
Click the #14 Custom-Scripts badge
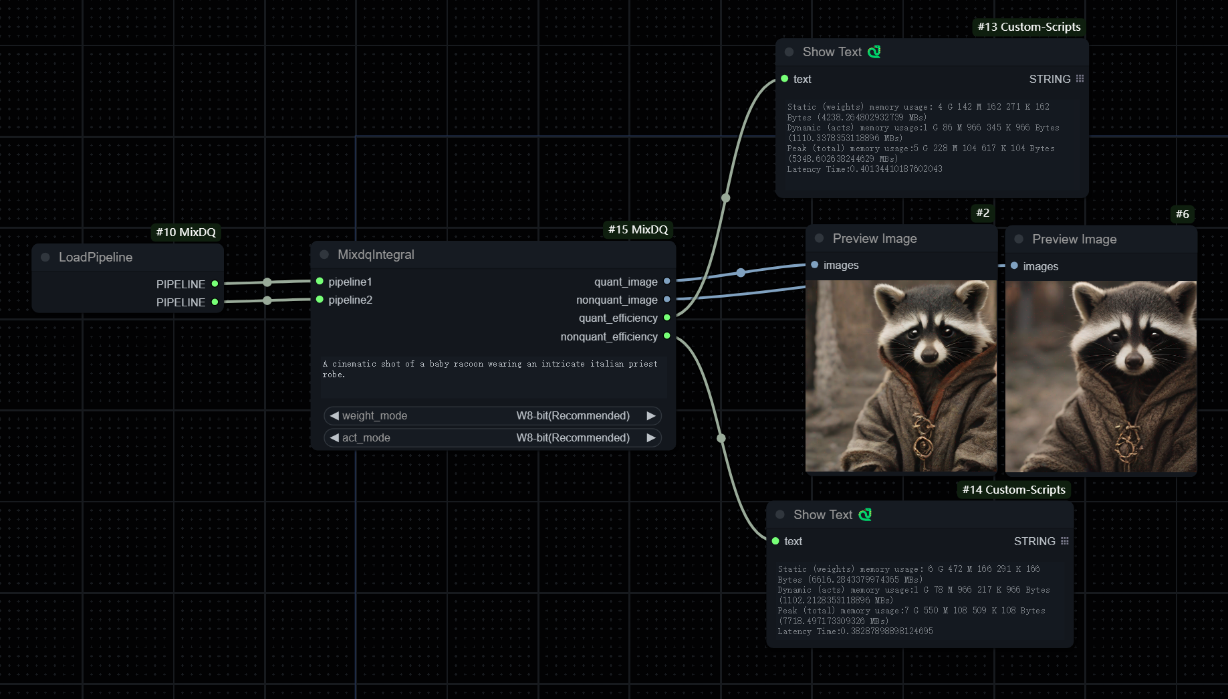point(1013,490)
